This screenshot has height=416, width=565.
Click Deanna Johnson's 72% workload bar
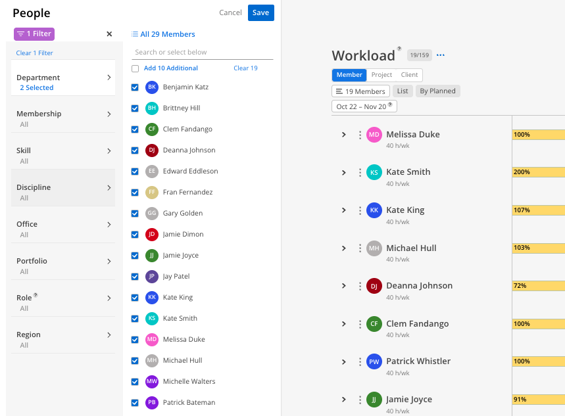point(538,286)
